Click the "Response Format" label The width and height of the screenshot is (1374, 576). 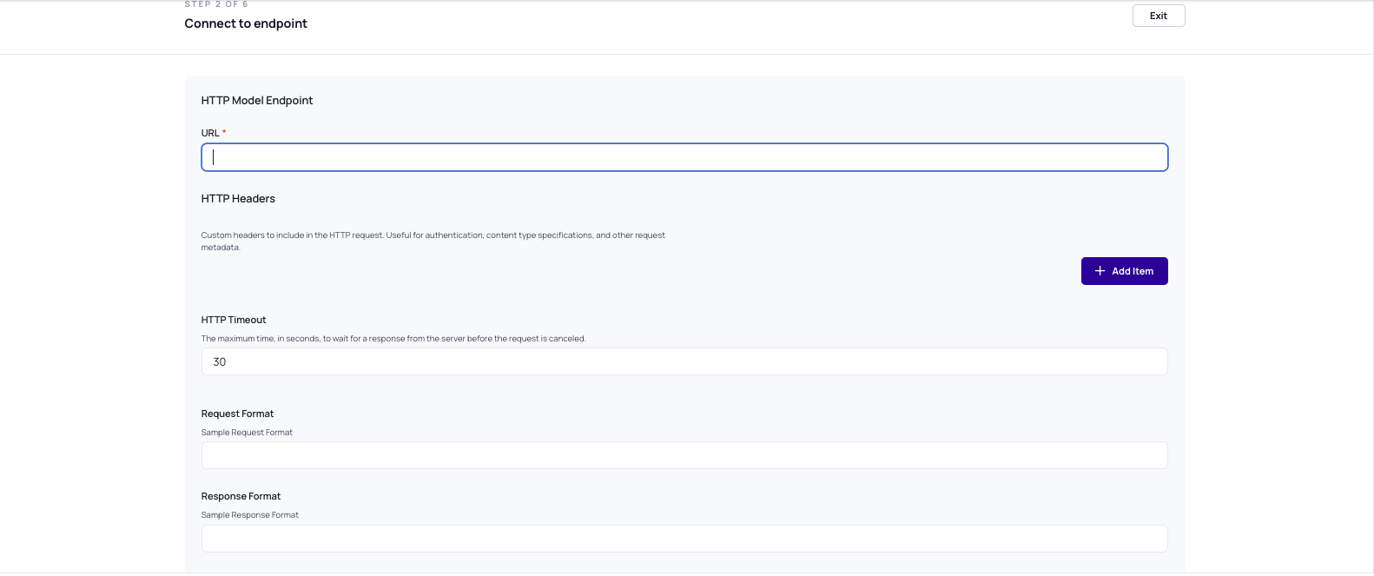pyautogui.click(x=241, y=496)
